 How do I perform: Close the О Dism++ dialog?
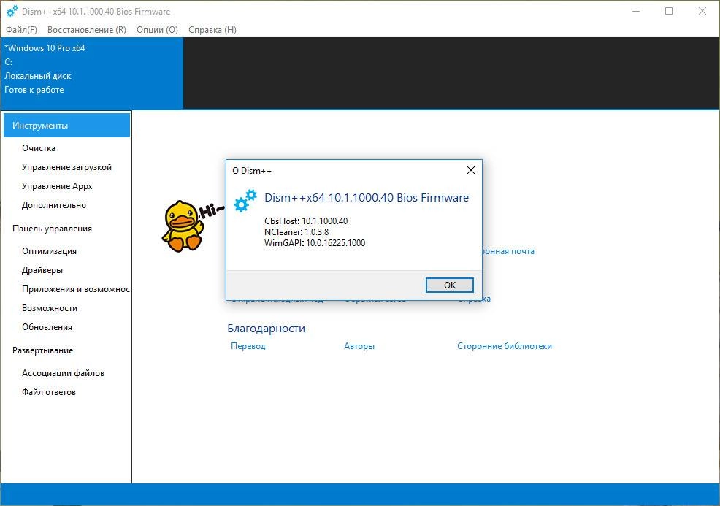click(471, 170)
